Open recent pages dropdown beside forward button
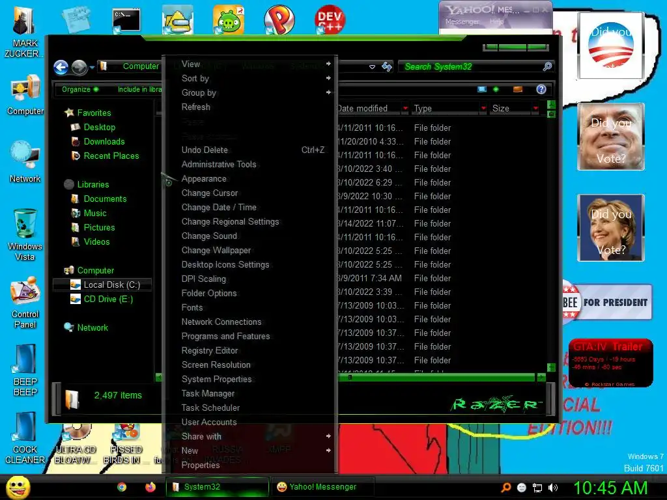667x500 pixels. click(92, 67)
